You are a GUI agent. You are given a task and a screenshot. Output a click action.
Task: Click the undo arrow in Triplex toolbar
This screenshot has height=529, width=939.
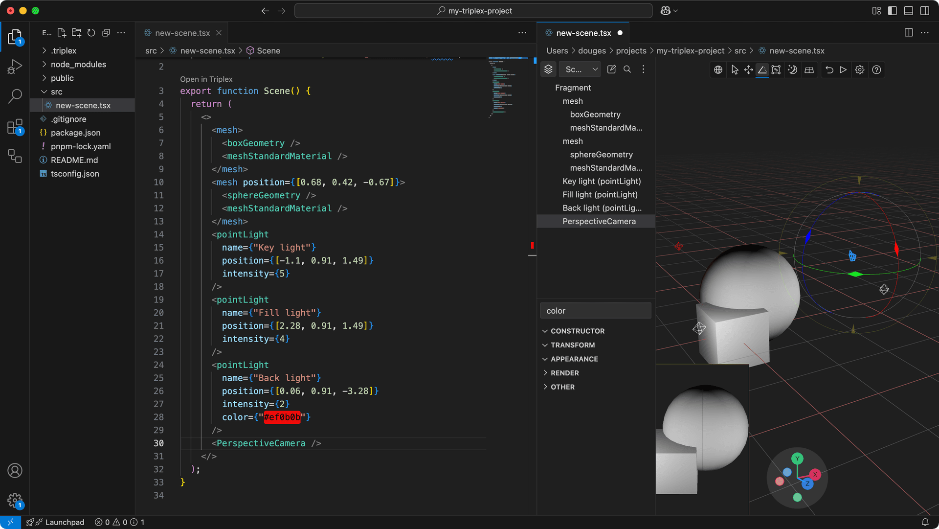[x=829, y=70]
